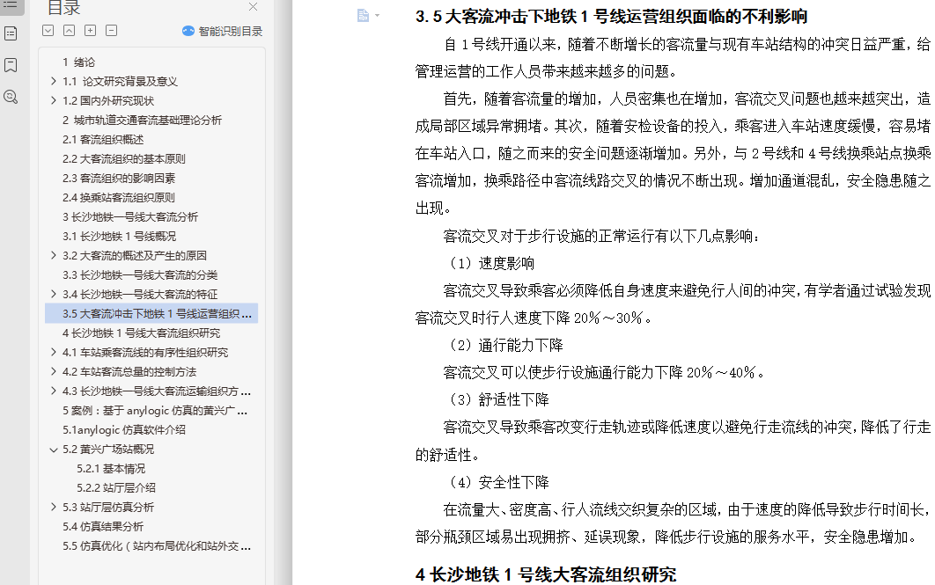
Task: Open the bookmark sidebar icon
Action: 11,65
